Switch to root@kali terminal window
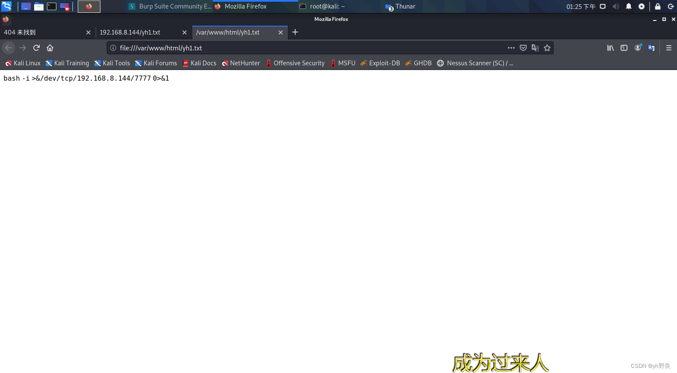This screenshot has height=373, width=677. [341, 6]
